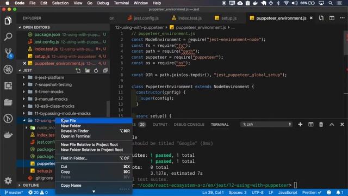Add a new terminal with plus icon
The width and height of the screenshot is (348, 196).
pyautogui.click(x=300, y=125)
